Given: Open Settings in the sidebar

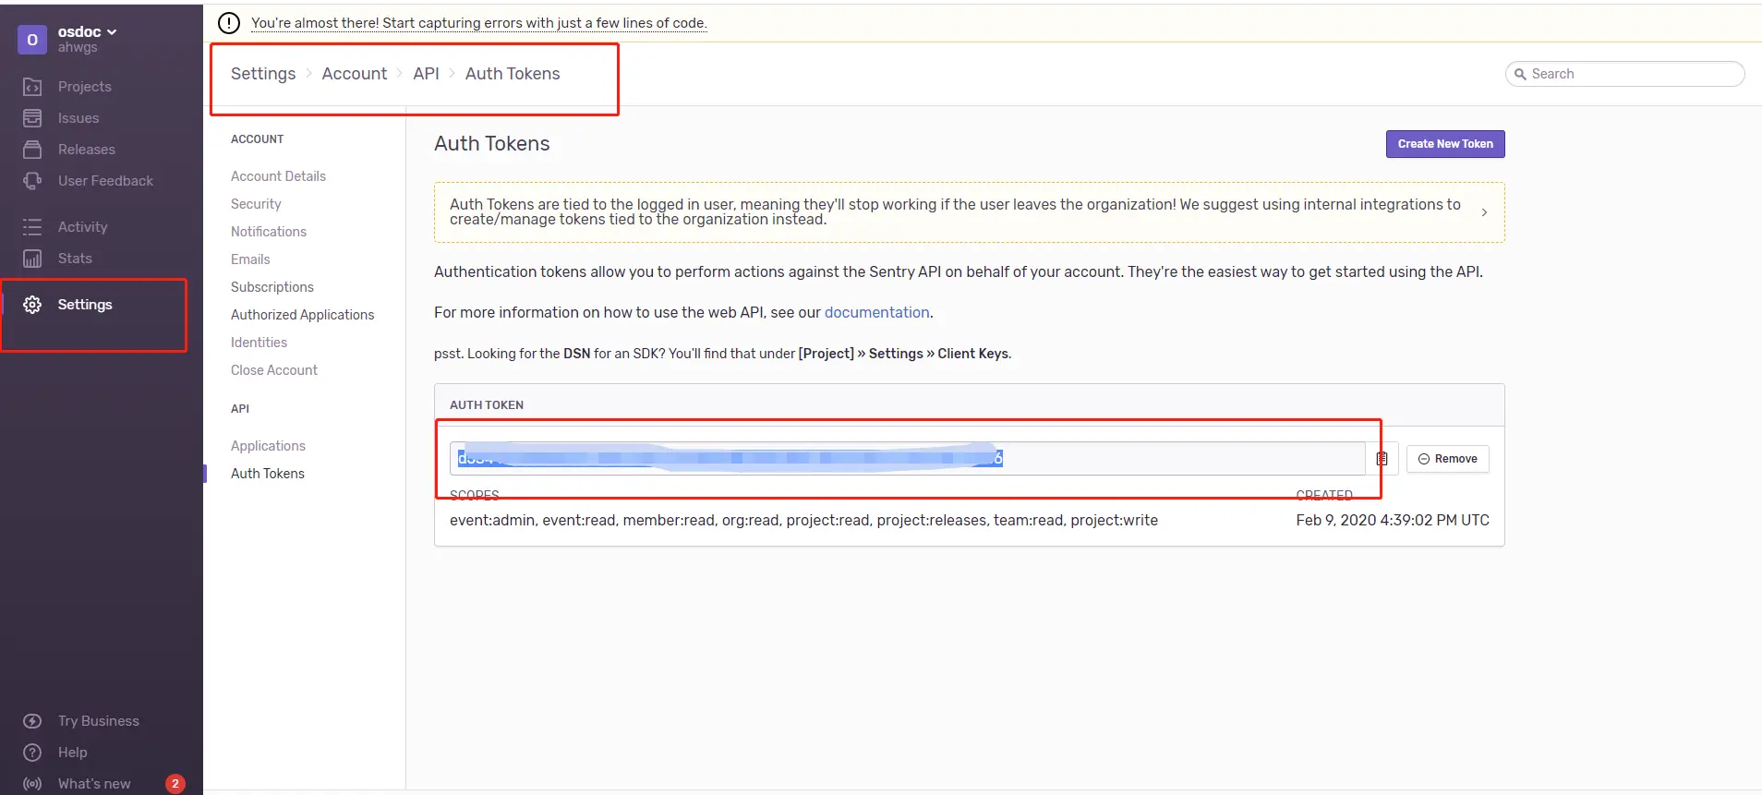Looking at the screenshot, I should tap(85, 305).
